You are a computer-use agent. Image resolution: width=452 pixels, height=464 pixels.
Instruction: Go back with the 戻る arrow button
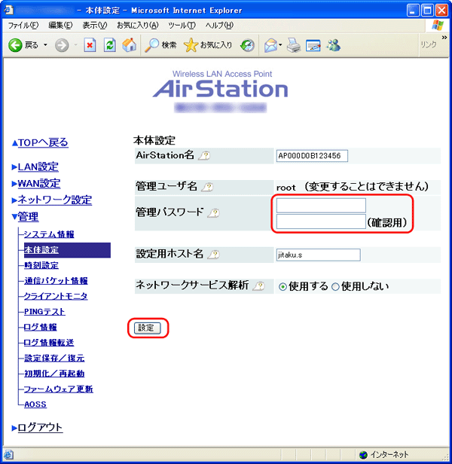tap(23, 45)
